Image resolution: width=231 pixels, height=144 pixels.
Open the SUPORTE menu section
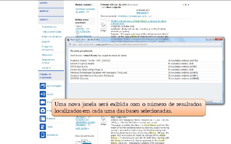(51, 20)
